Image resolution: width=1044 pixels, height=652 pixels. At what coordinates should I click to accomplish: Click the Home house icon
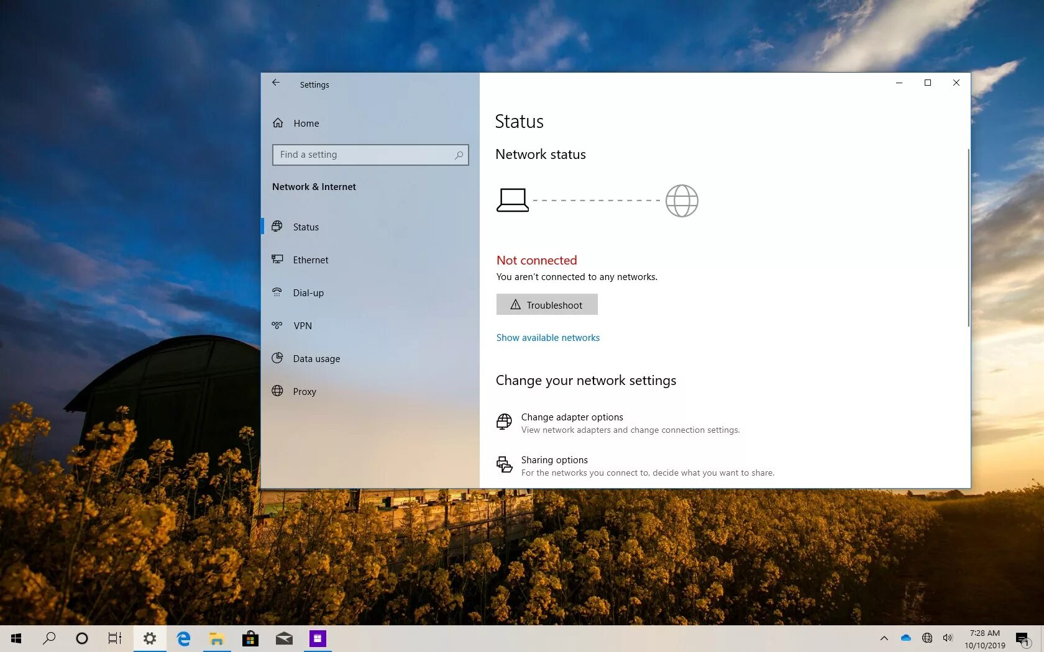click(x=278, y=122)
